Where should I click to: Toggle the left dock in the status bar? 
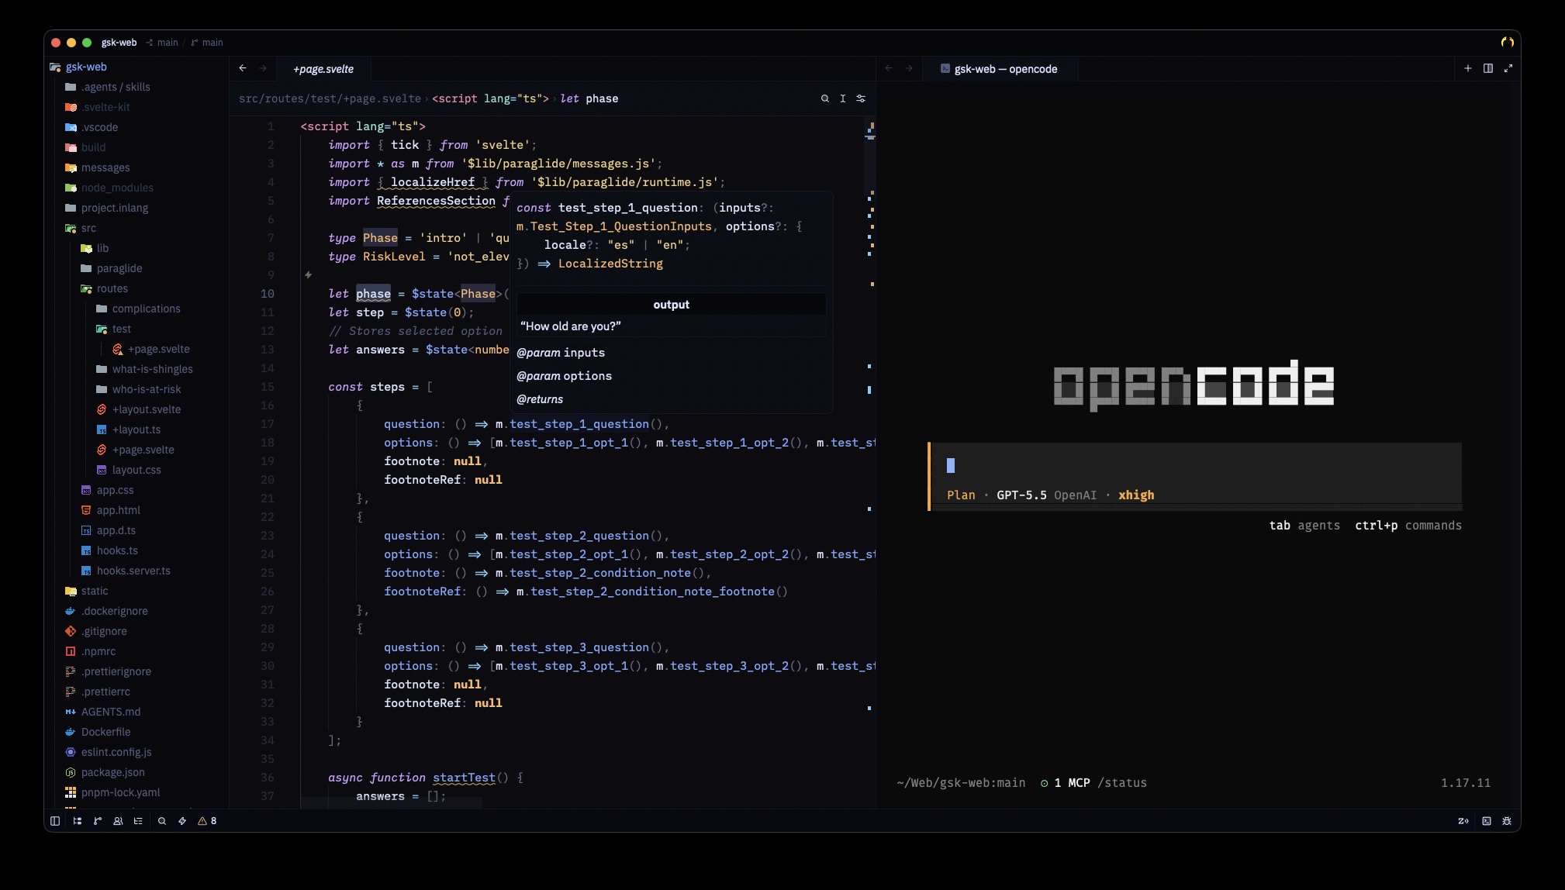[x=55, y=821]
